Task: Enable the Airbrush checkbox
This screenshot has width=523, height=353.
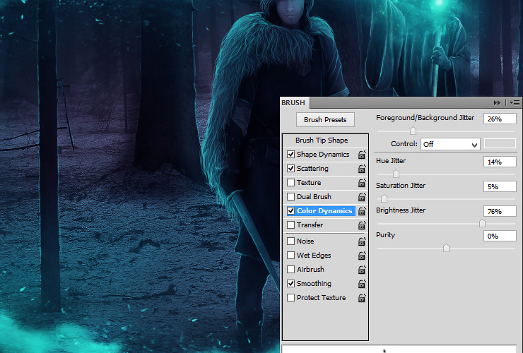Action: point(291,269)
